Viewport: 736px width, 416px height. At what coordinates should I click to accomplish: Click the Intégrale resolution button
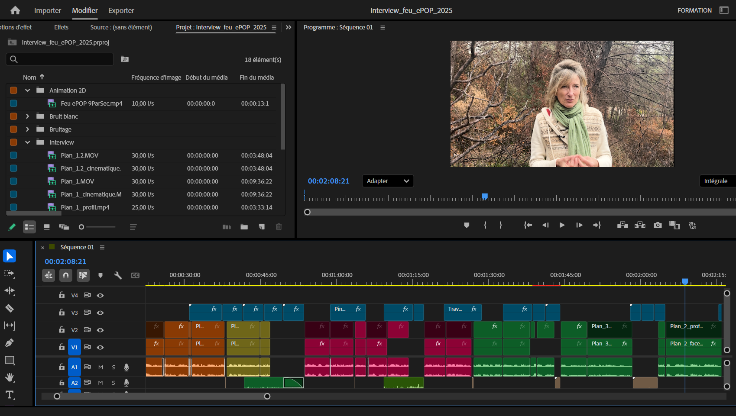pyautogui.click(x=716, y=181)
